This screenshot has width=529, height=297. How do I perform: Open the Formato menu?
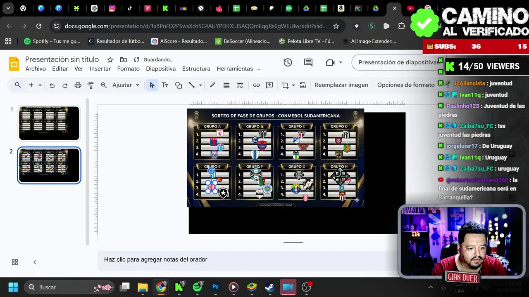128,69
